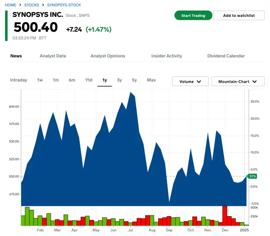The width and height of the screenshot is (270, 236).
Task: Click the 15.0% axis label
Action: click(x=255, y=136)
